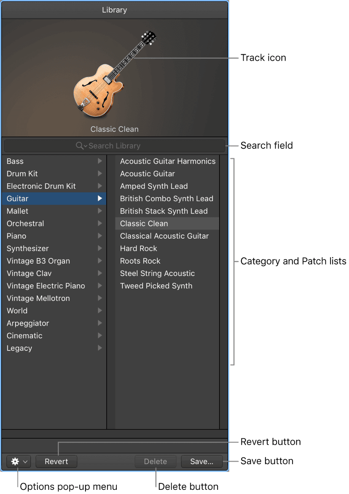Select the Vintage B3 Organ category
Screen dimensions: 349x494
(54, 261)
